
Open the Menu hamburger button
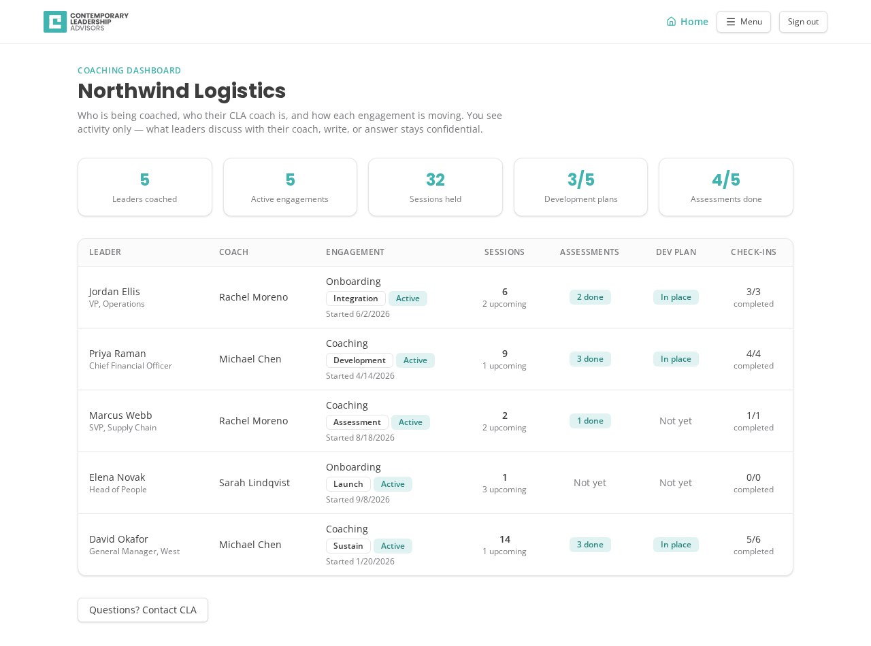[x=744, y=22]
